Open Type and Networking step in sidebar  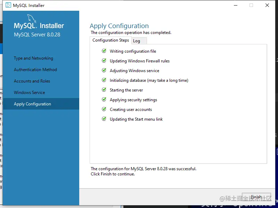pos(33,58)
